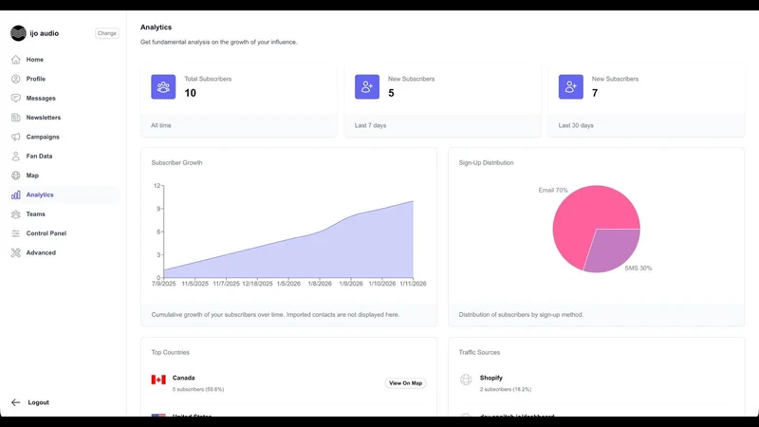Image resolution: width=759 pixels, height=427 pixels.
Task: Click the Control Panel sliders icon
Action: tap(16, 233)
